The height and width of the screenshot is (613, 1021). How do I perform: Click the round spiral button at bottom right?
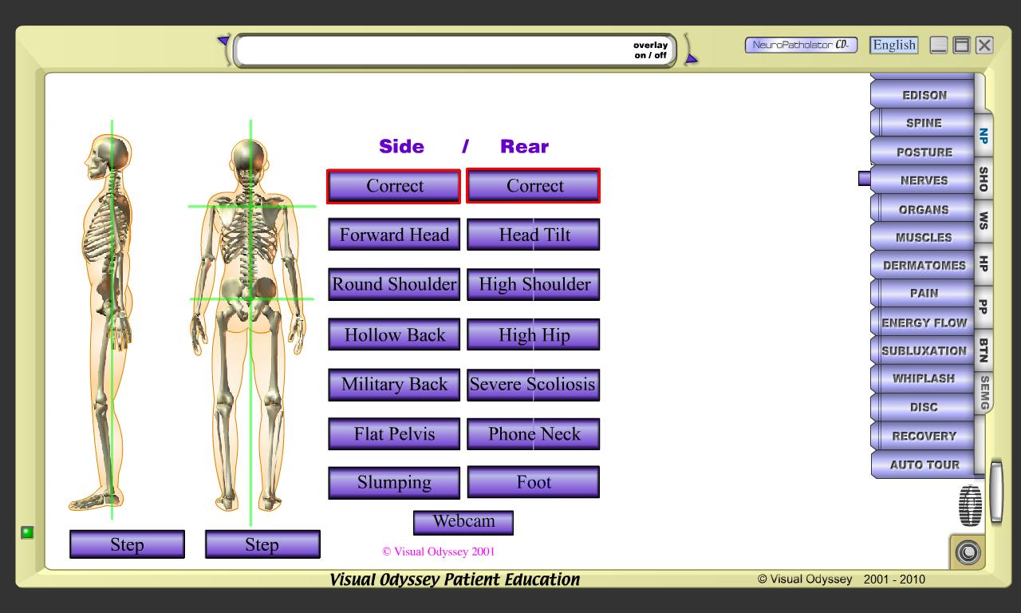coord(968,552)
